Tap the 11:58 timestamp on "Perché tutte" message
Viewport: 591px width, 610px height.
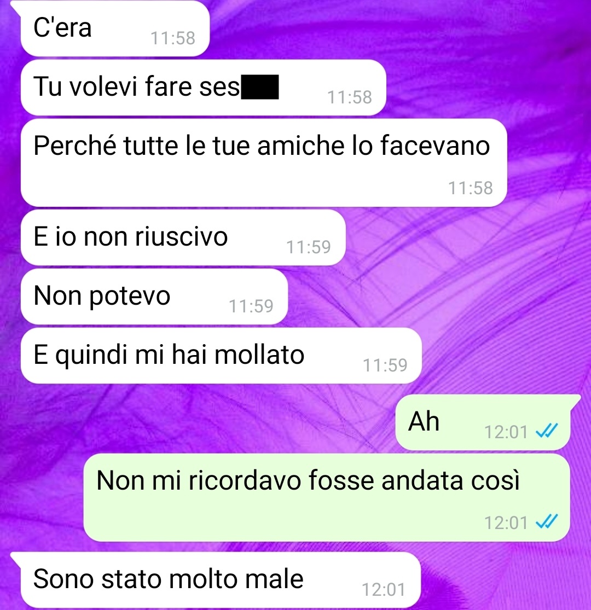point(471,188)
